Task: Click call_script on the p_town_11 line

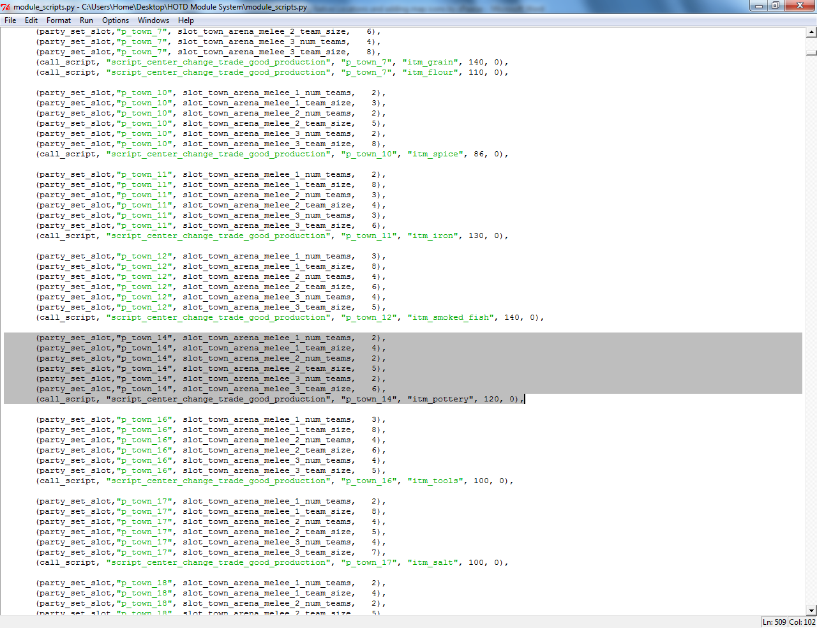Action: (68, 236)
